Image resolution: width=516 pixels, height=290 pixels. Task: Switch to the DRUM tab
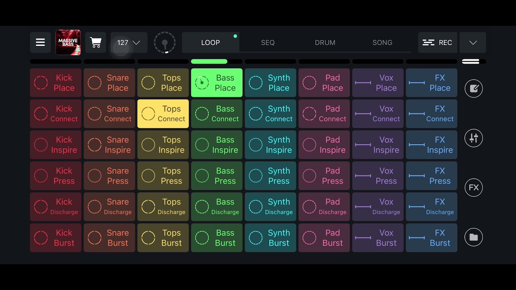pos(325,42)
